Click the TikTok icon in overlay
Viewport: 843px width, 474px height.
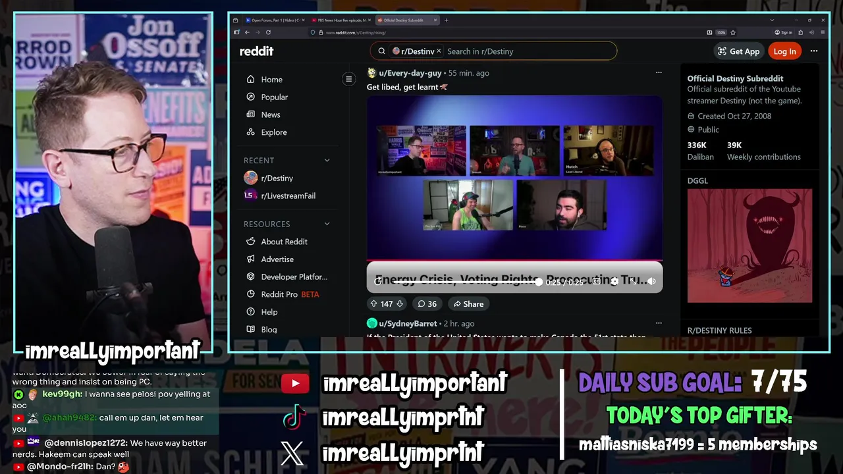click(294, 417)
